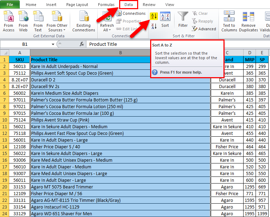
Task: Select column E header
Action: coord(262,52)
